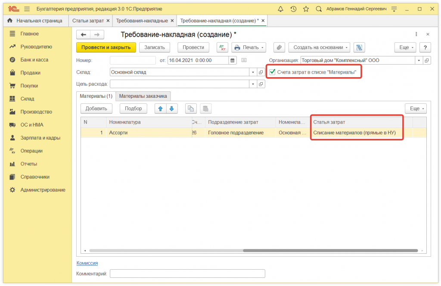
Task: Expand the Склад dropdown arrow
Action: coord(253,72)
